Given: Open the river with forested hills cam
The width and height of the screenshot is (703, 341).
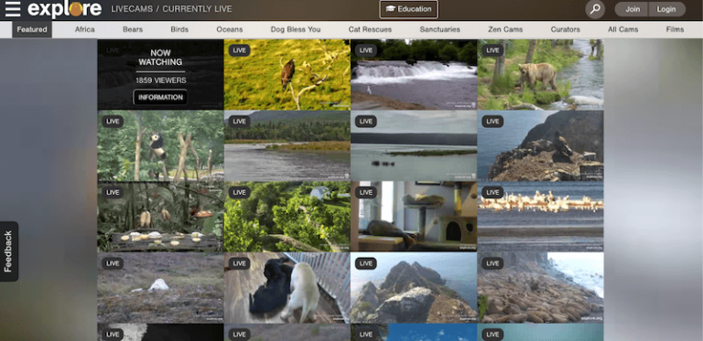Looking at the screenshot, I should pyautogui.click(x=287, y=145).
